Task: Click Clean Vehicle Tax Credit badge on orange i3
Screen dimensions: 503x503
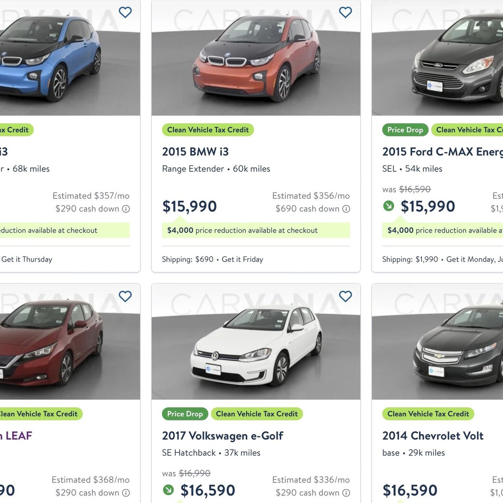Action: pyautogui.click(x=208, y=130)
